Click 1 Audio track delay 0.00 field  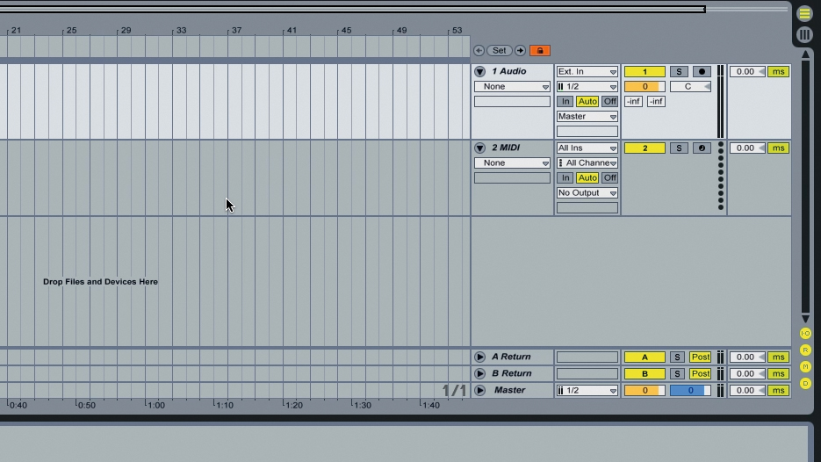[x=747, y=72]
